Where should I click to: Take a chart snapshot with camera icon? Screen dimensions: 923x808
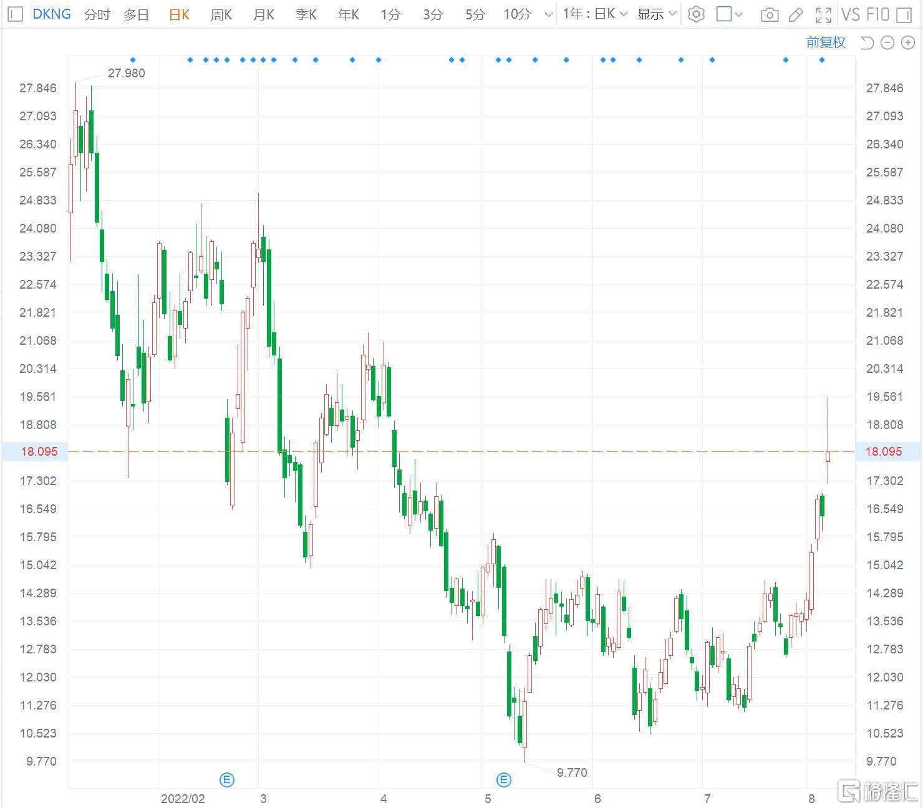click(770, 14)
